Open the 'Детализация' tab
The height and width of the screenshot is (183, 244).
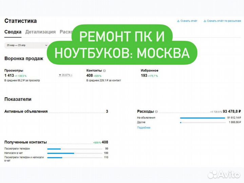40,32
